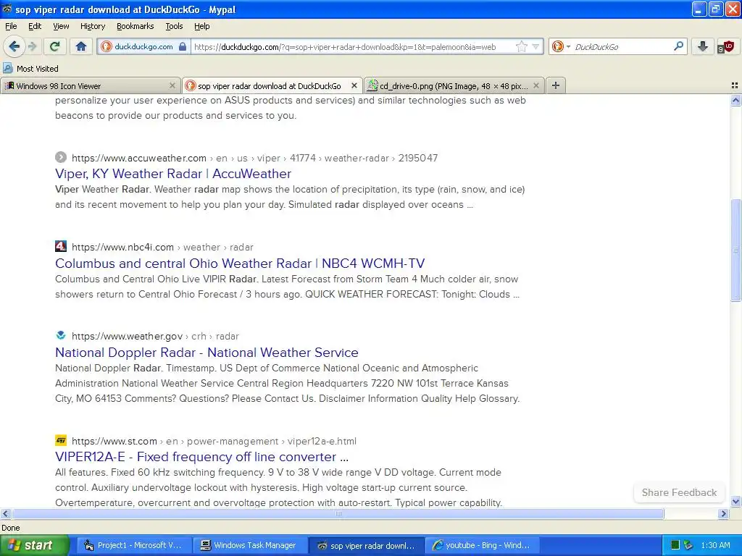Click the magnifier search icon
This screenshot has height=556, width=742.
pyautogui.click(x=678, y=46)
